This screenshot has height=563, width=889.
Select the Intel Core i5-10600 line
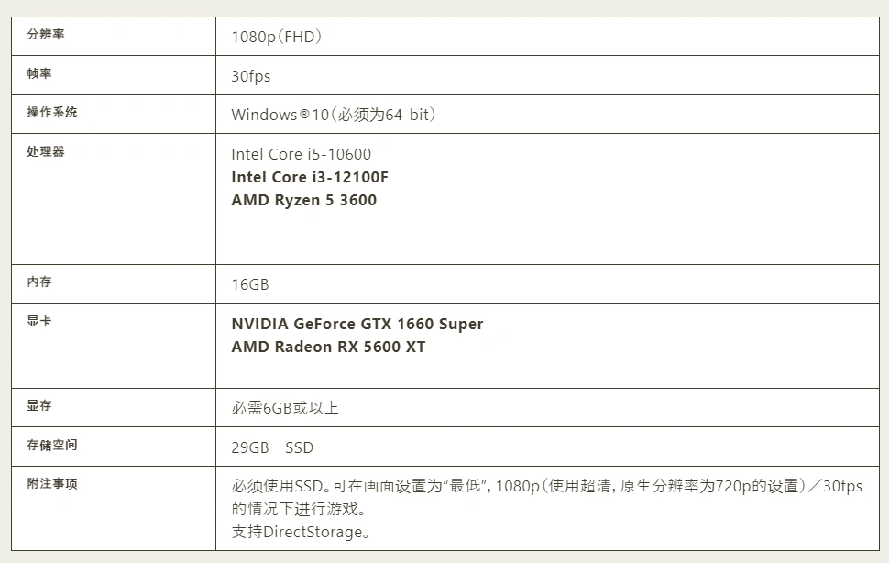[x=302, y=154]
